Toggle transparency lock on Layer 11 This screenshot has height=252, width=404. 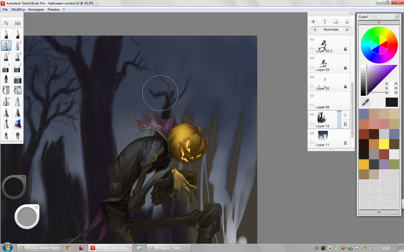point(345,143)
